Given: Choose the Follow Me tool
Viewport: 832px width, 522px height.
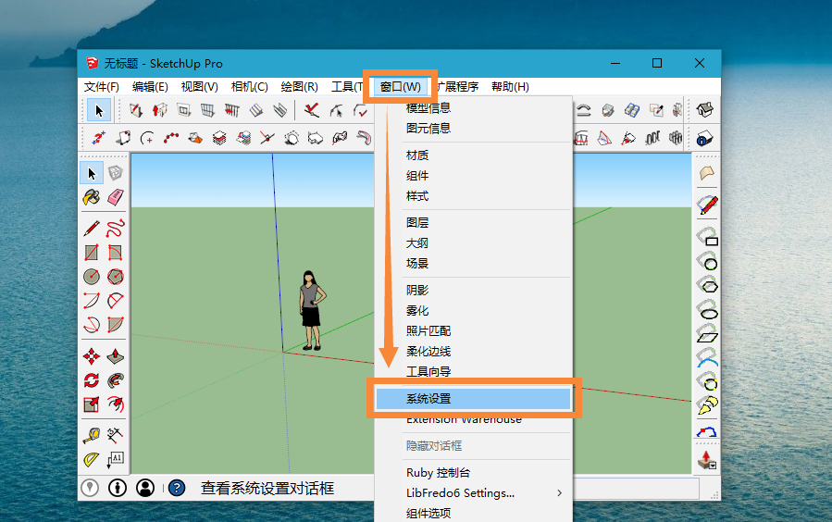Looking at the screenshot, I should (x=115, y=380).
